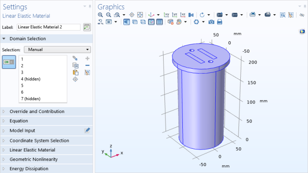308x173 pixels.
Task: Click the clipping cube with red circle icon
Action: pos(170,22)
